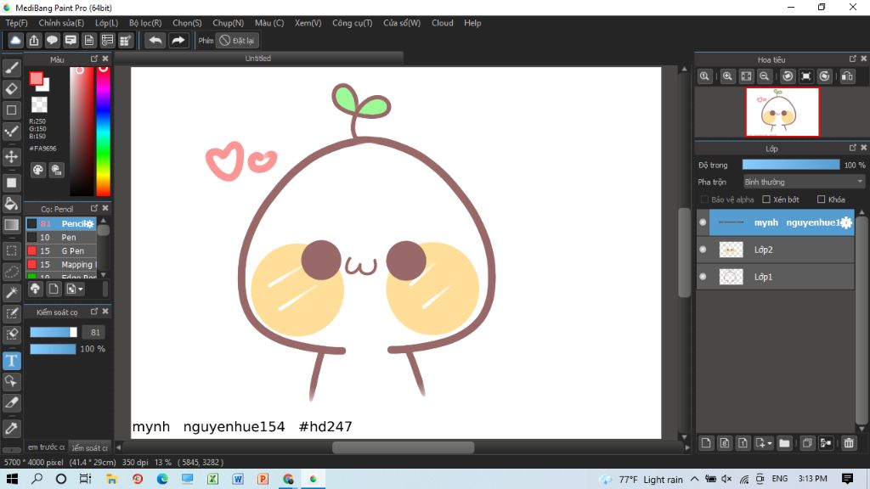Viewport: 870px width, 489px height.
Task: Click the cloud icon in top toolbar
Action: [15, 41]
